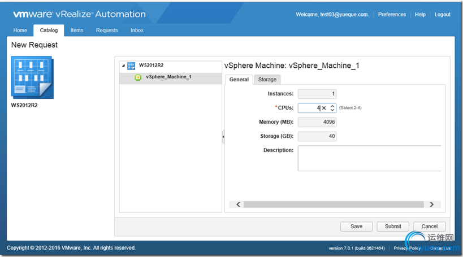Click the Select 2-4 hint text
463x257 pixels.
tap(350, 108)
